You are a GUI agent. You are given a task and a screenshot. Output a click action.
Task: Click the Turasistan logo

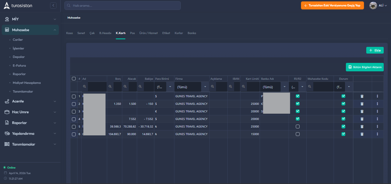18,5
